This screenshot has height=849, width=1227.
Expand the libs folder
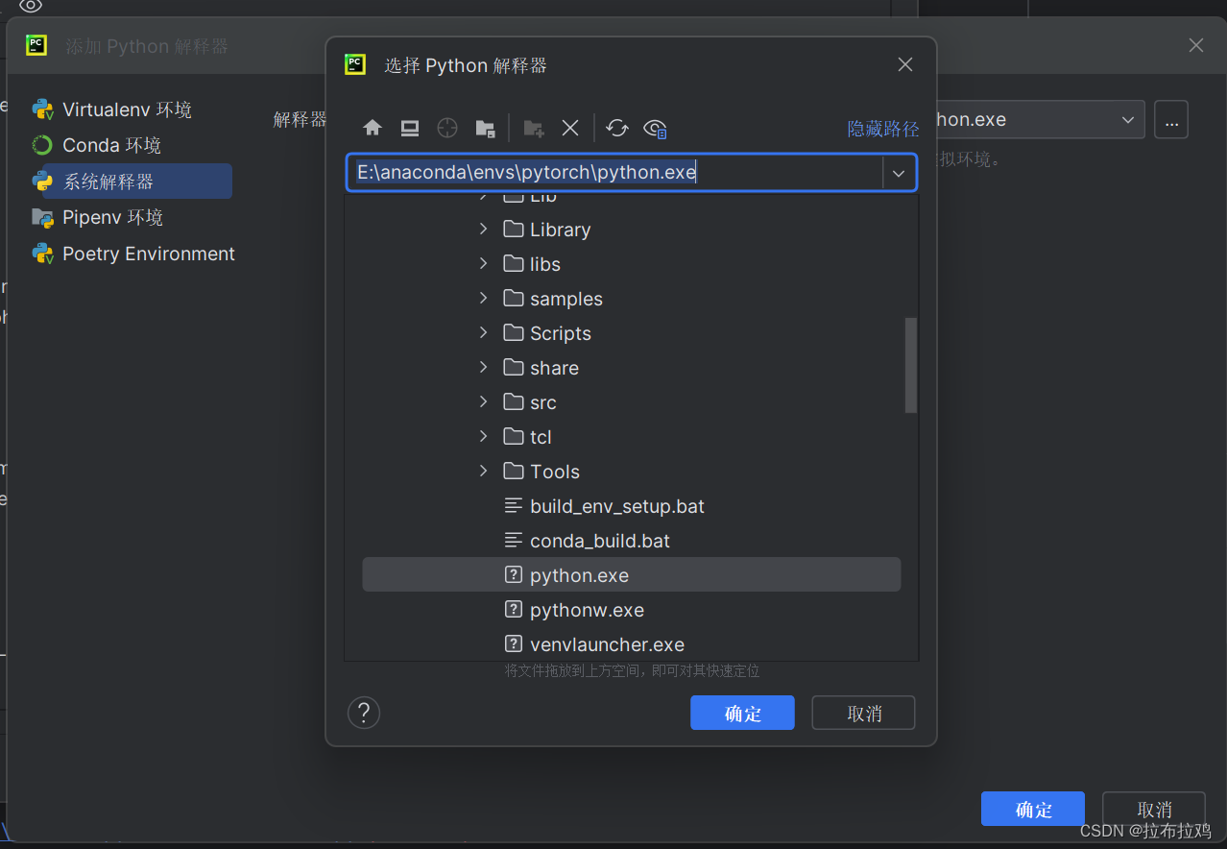[483, 263]
